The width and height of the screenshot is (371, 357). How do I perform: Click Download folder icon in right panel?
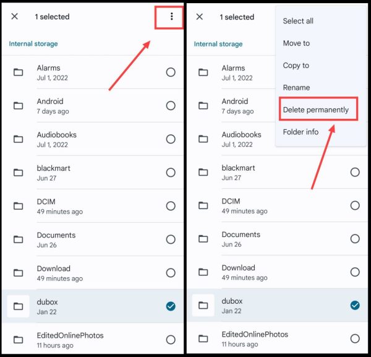(x=203, y=272)
